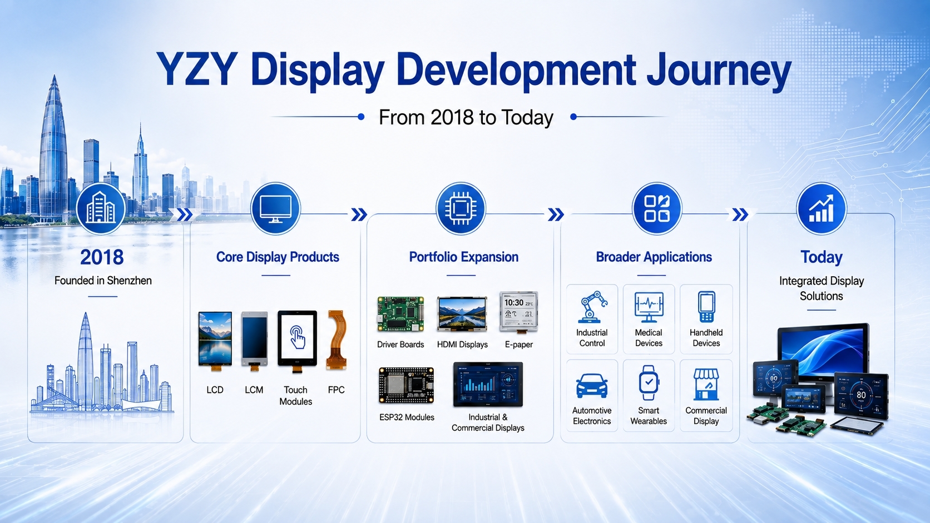The width and height of the screenshot is (930, 523).
Task: Open the Integrated Display Solutions product collage
Action: point(822,379)
